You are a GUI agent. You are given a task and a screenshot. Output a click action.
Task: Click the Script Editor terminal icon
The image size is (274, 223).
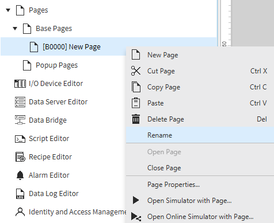[20, 139]
